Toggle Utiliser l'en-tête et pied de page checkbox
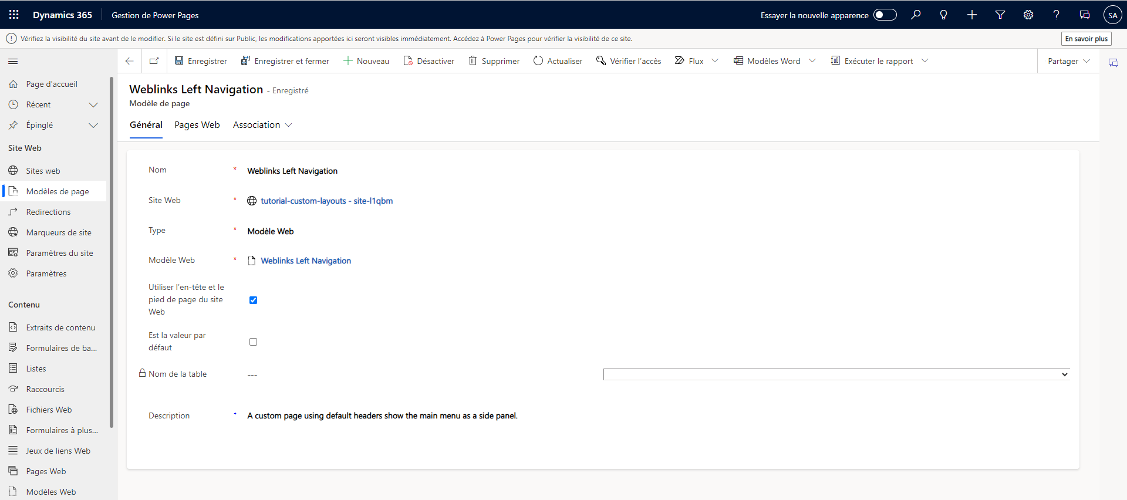 click(253, 300)
